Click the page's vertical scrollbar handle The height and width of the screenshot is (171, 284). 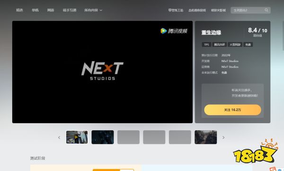tap(283, 36)
